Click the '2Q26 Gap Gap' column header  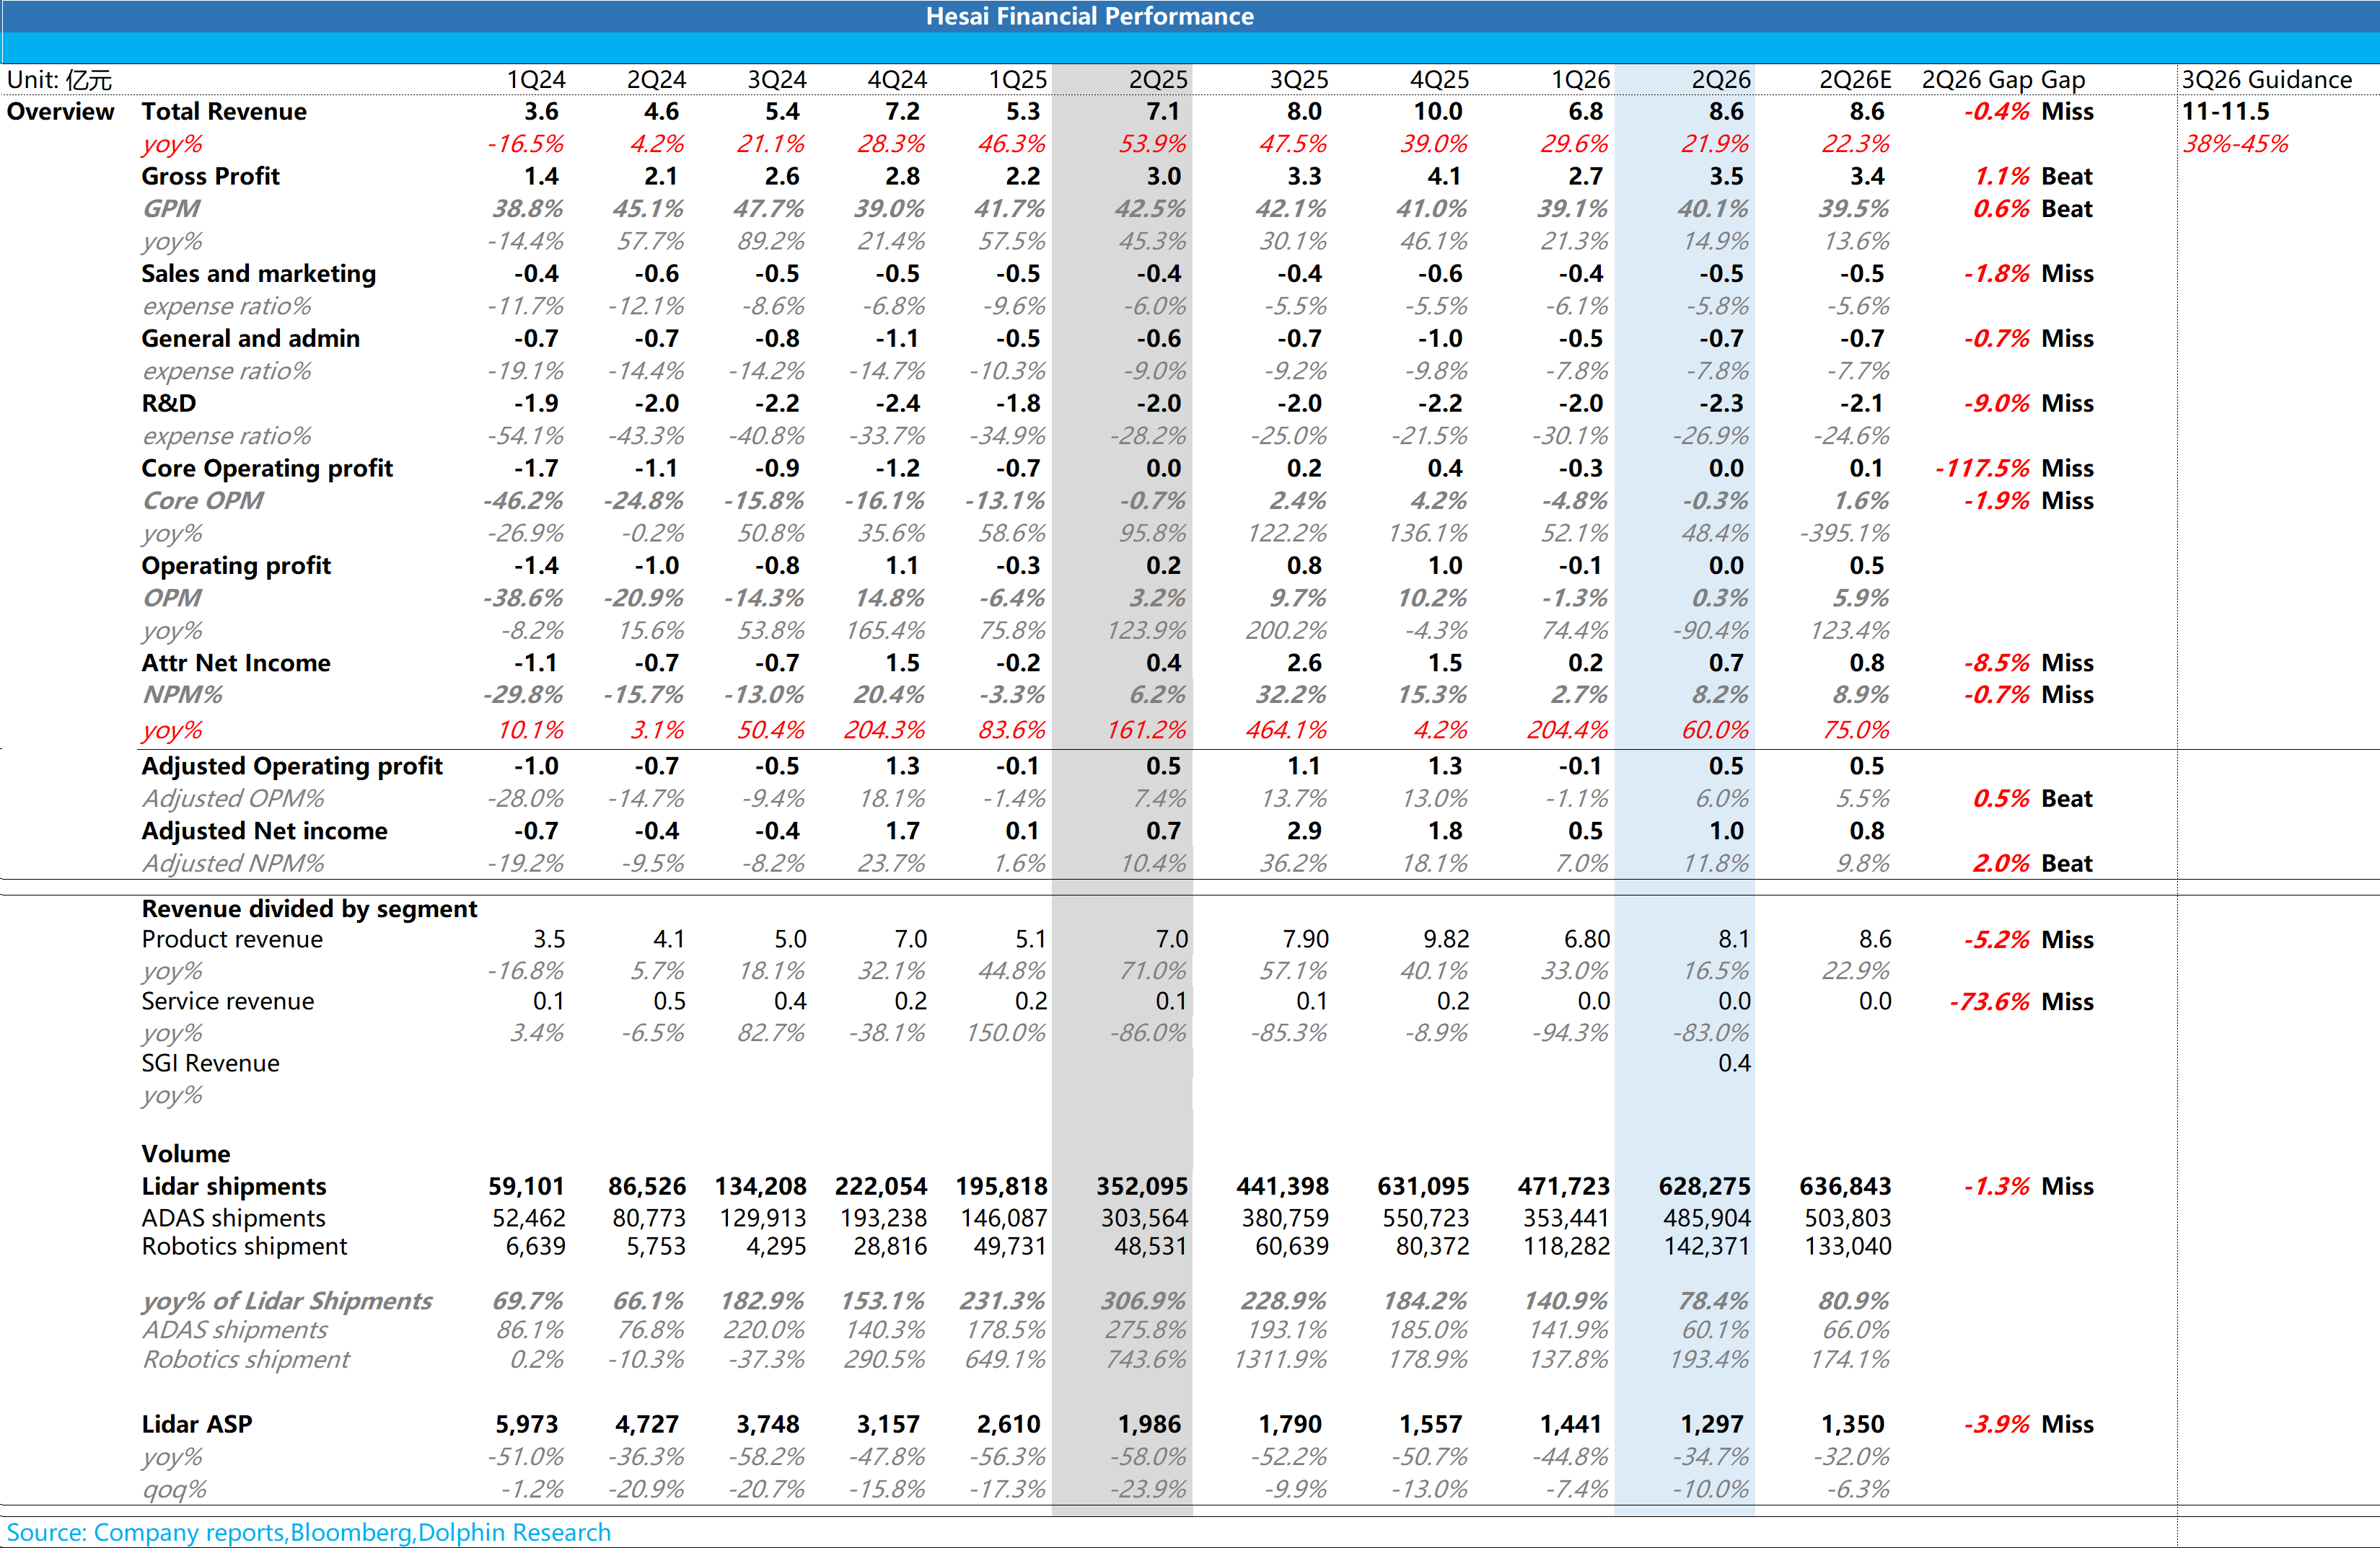[2003, 80]
